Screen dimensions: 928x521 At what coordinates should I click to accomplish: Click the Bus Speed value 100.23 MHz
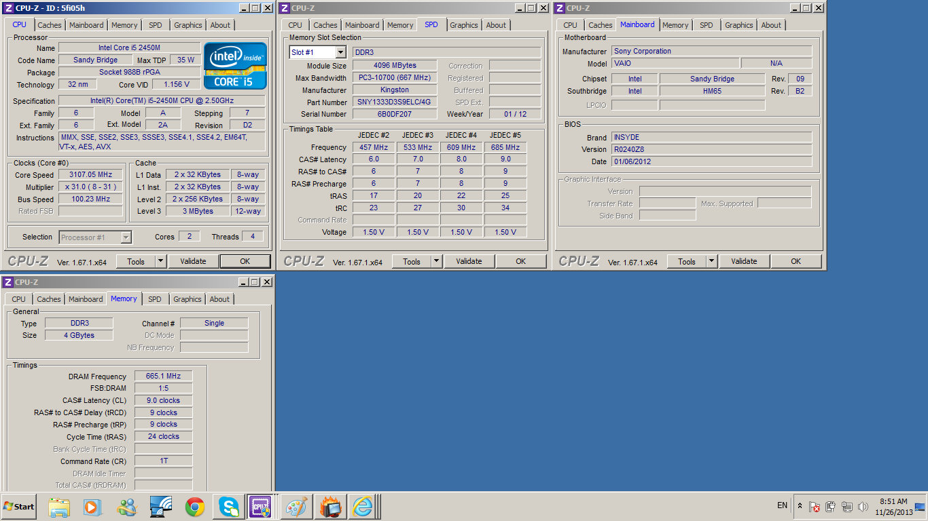point(90,199)
